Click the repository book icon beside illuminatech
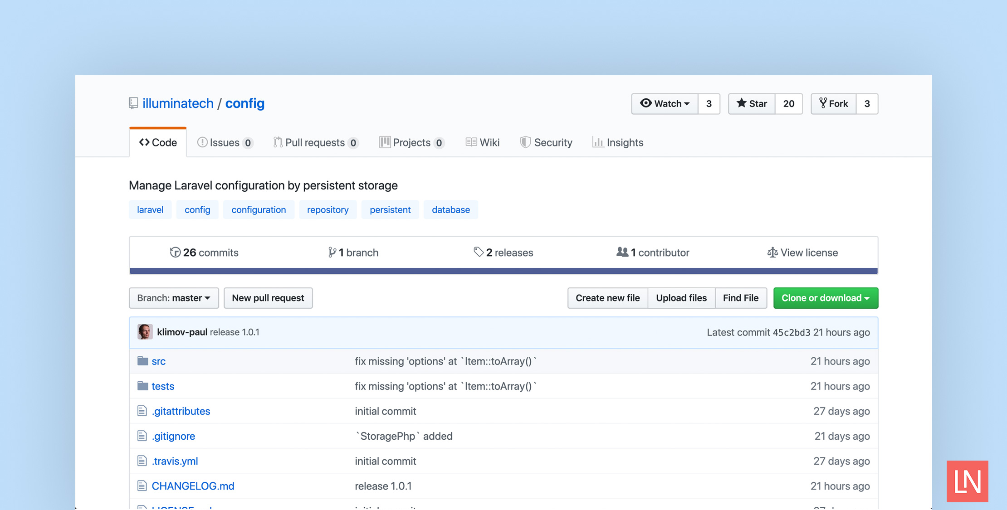Screen dimensions: 1007x510 [x=133, y=103]
